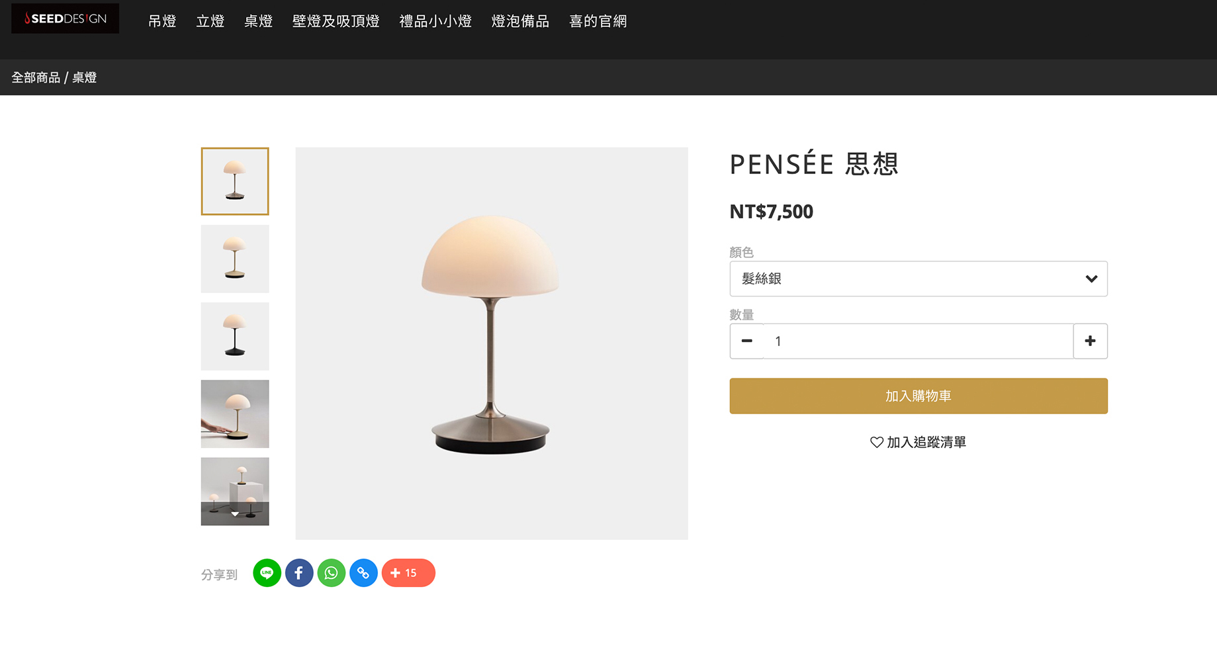This screenshot has width=1217, height=663.
Task: Click the SEED DESIGN logo
Action: click(66, 19)
